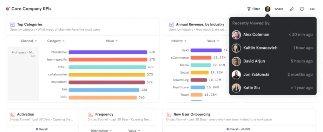323x132 pixels.
Task: Open the Industry dropdown
Action: [x=178, y=41]
